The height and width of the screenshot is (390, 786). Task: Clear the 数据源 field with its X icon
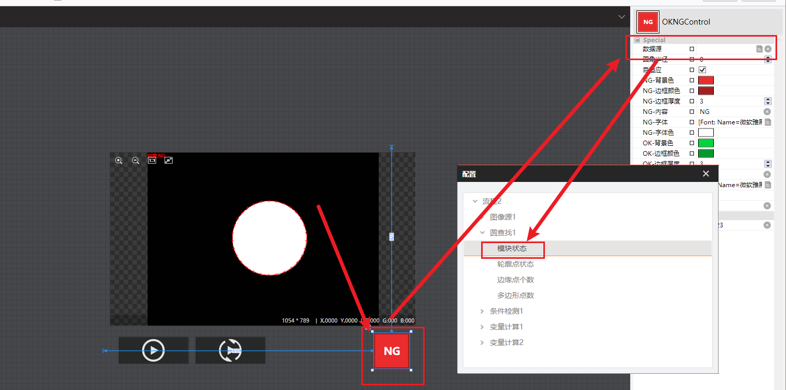coord(768,49)
